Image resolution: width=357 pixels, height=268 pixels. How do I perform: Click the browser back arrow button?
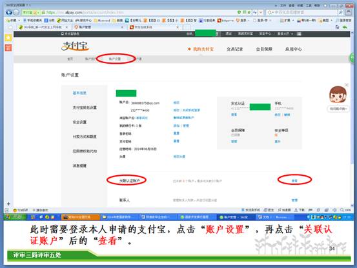click(x=9, y=12)
